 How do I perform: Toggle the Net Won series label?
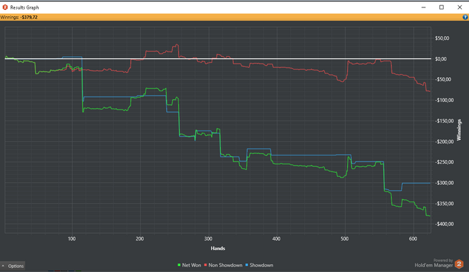192,265
